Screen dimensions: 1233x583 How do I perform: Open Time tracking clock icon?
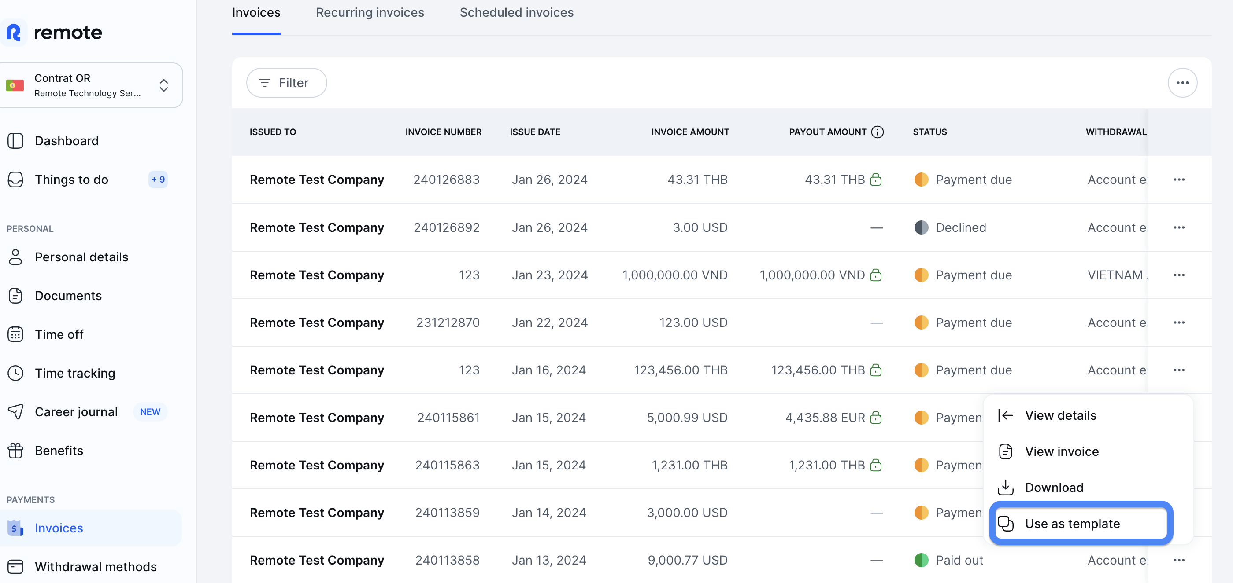point(15,373)
